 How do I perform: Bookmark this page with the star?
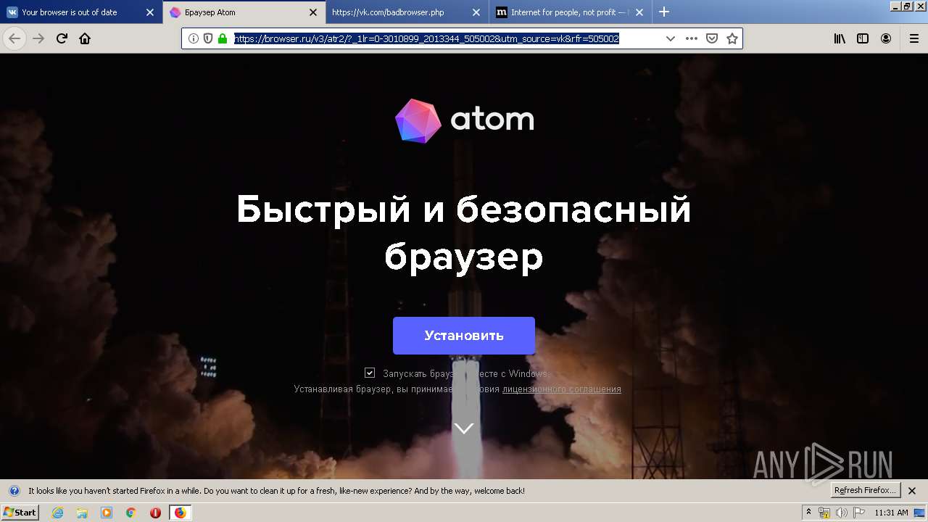[732, 38]
